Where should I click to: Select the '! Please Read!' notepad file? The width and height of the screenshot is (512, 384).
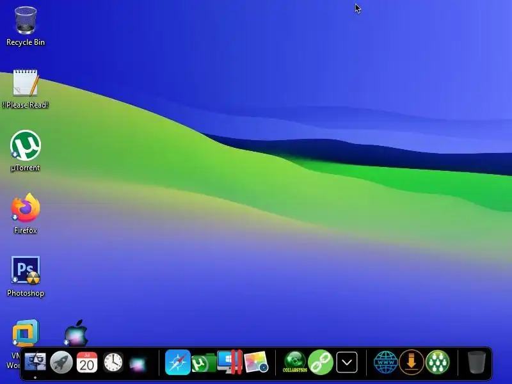click(x=26, y=83)
